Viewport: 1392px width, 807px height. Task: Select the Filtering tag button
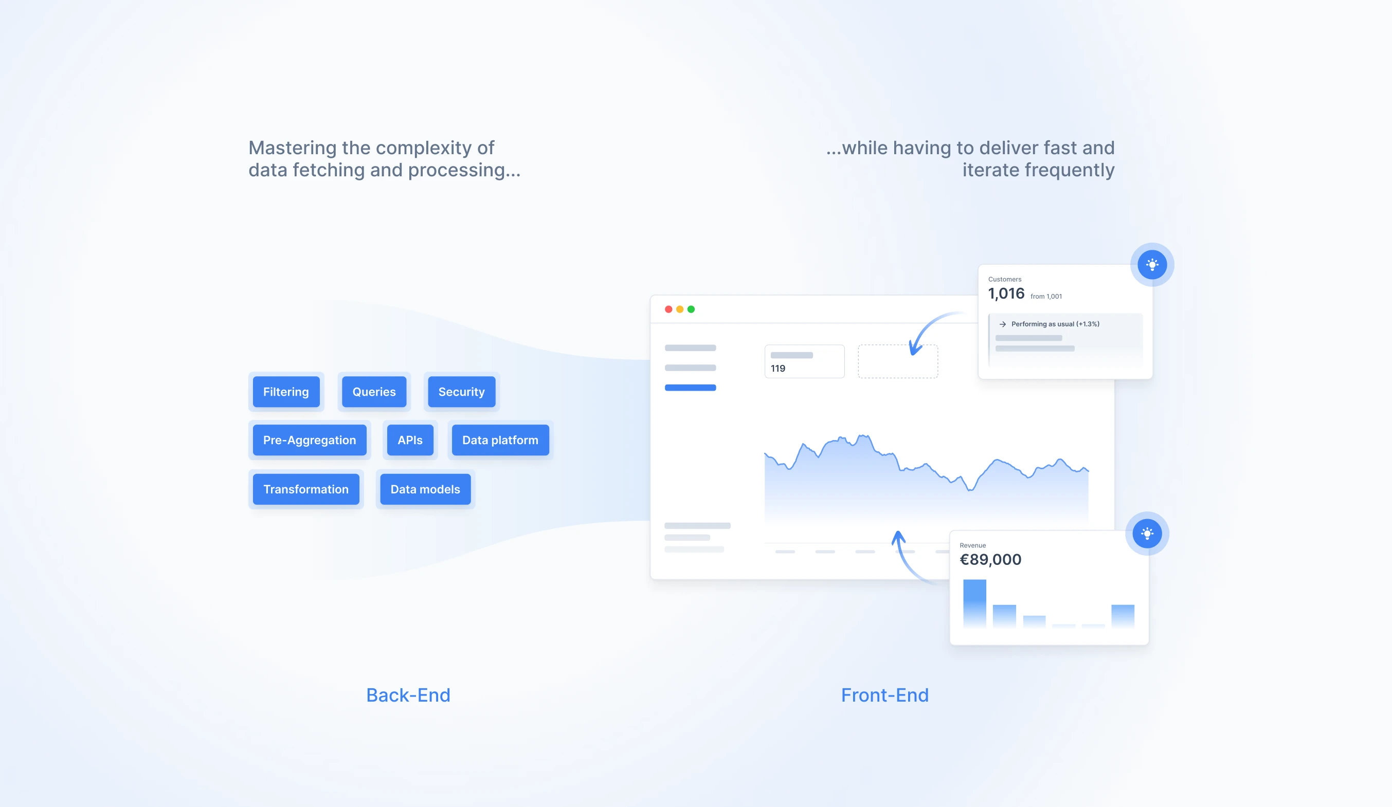(286, 390)
